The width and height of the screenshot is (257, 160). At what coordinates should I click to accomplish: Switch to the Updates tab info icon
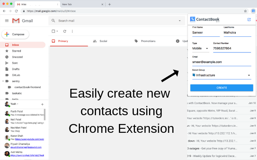coord(177,41)
